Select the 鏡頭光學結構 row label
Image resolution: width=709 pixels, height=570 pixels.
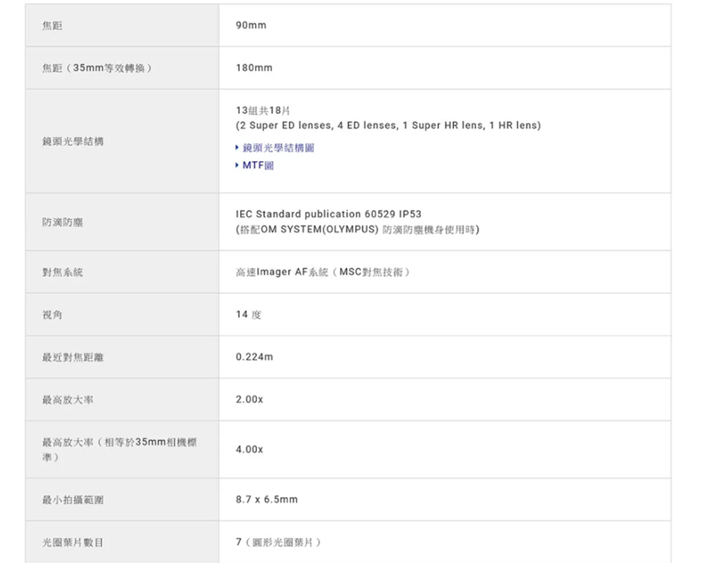(73, 142)
